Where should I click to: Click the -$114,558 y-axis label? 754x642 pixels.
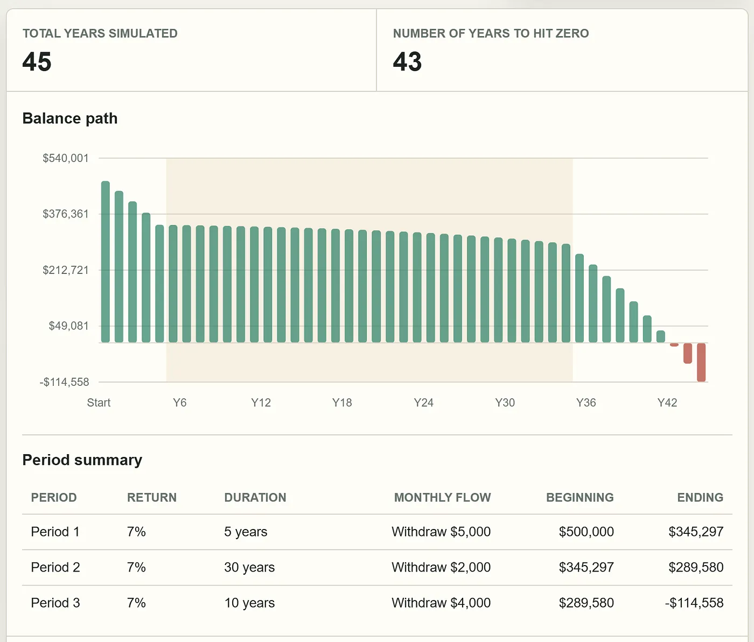[x=64, y=382]
